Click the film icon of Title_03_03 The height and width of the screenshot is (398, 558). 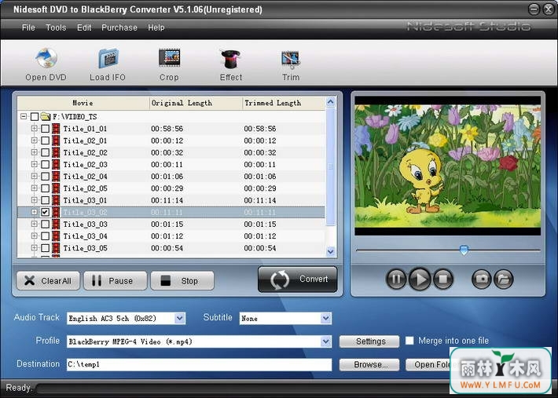56,225
